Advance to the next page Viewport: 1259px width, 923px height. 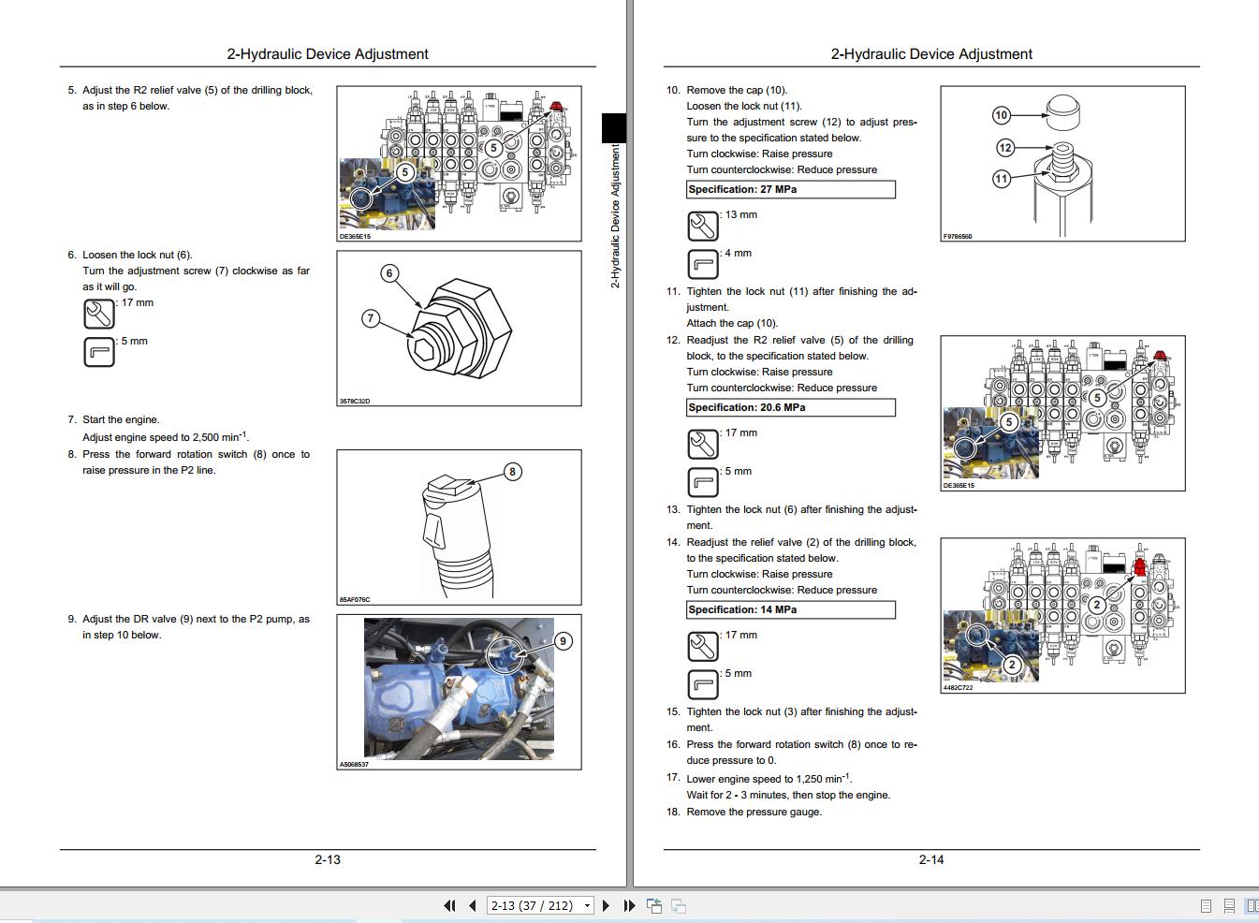[606, 905]
